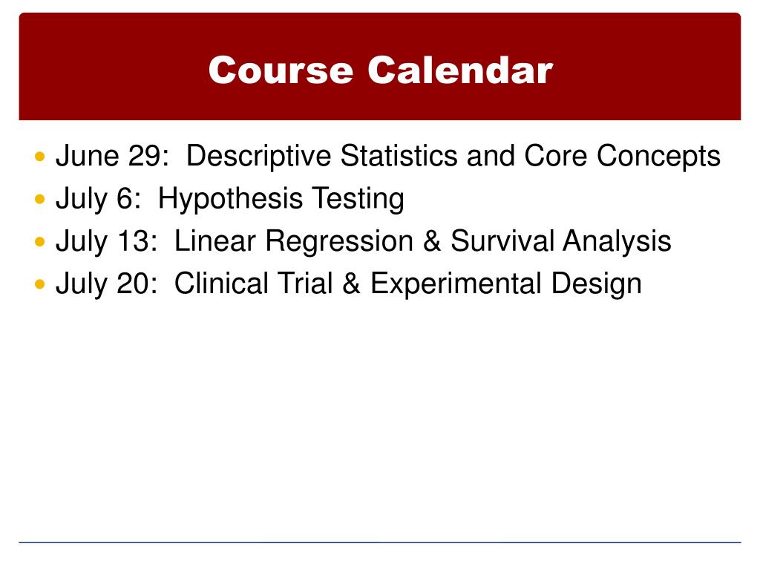Click the 'July 13:' date text
Image resolution: width=760 pixels, height=570 pixels.
tap(107, 241)
